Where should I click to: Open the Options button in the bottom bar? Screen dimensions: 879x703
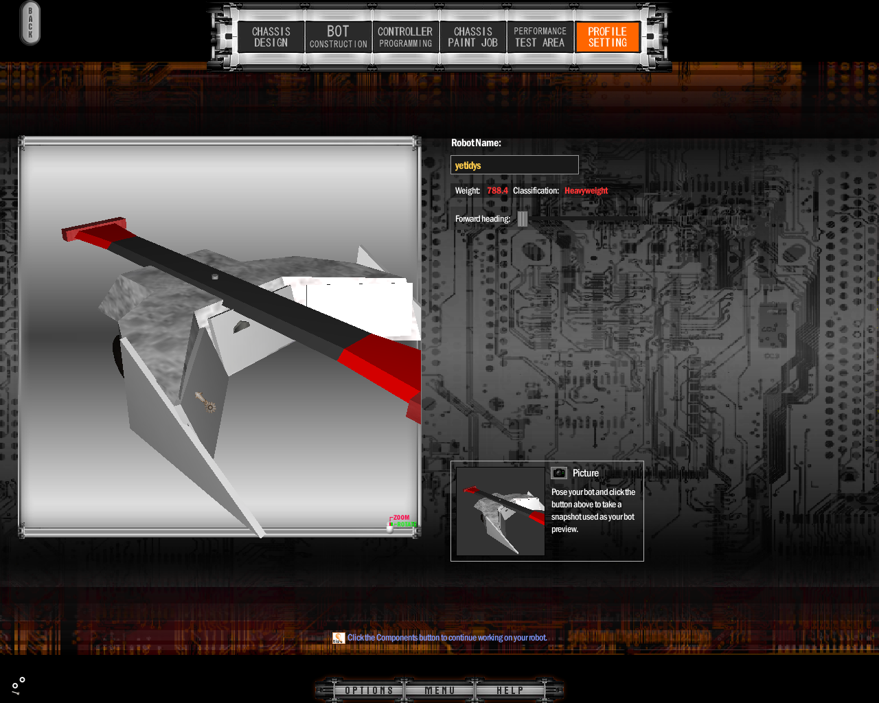369,690
